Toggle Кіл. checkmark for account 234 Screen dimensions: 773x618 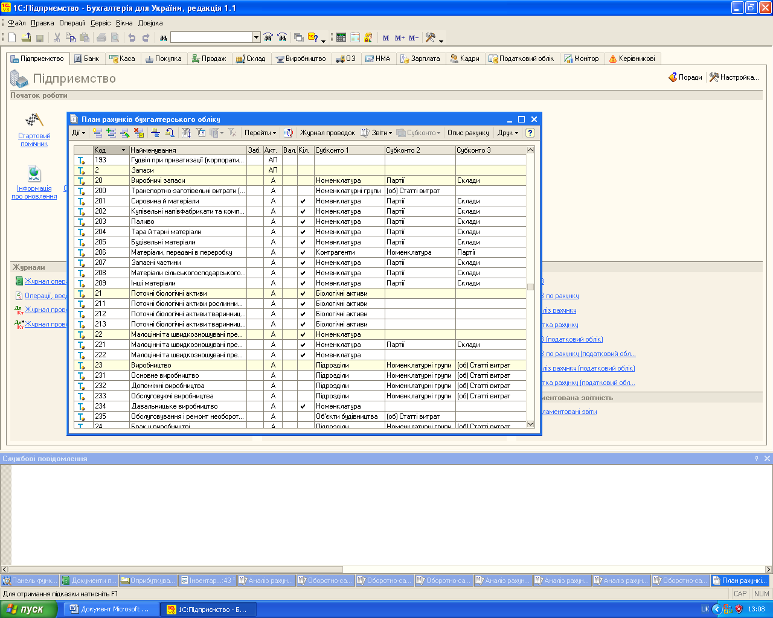tap(303, 406)
